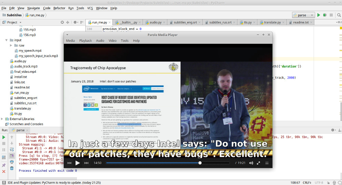Toggle read-only lock in status bar

click(328, 183)
